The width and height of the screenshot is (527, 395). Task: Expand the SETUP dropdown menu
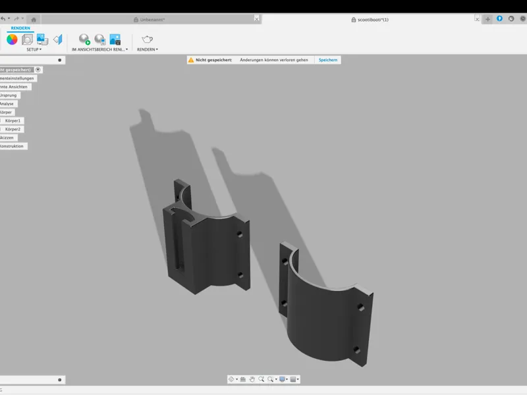pos(34,49)
